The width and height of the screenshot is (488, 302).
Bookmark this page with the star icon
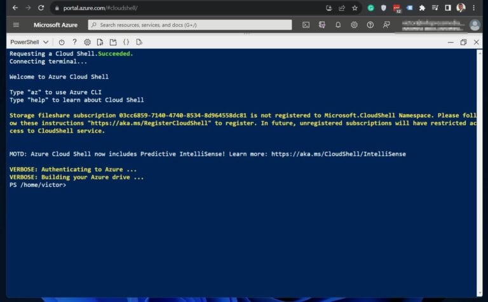click(x=355, y=8)
